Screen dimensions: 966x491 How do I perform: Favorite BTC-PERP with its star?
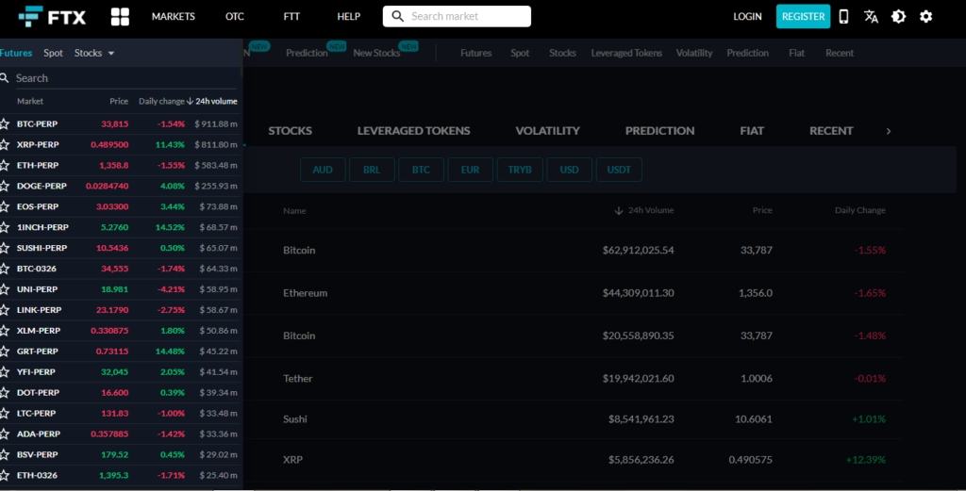5,123
